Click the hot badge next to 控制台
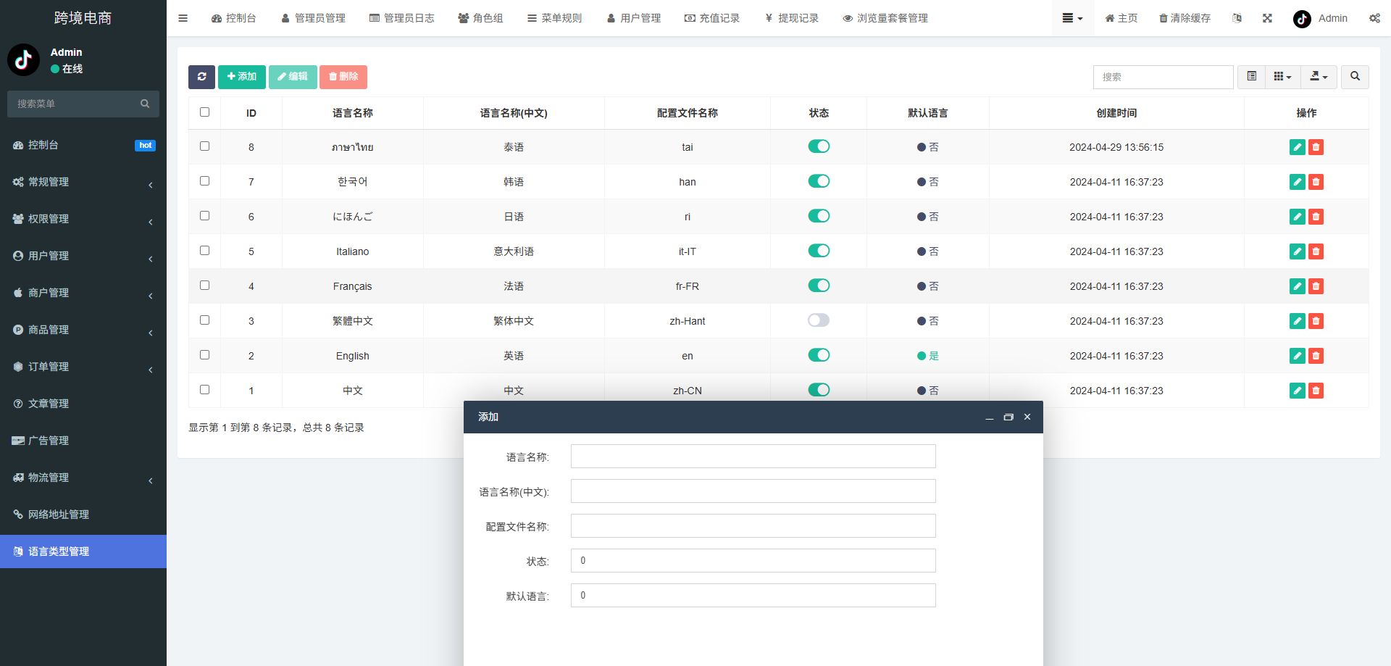Image resolution: width=1391 pixels, height=666 pixels. point(145,145)
